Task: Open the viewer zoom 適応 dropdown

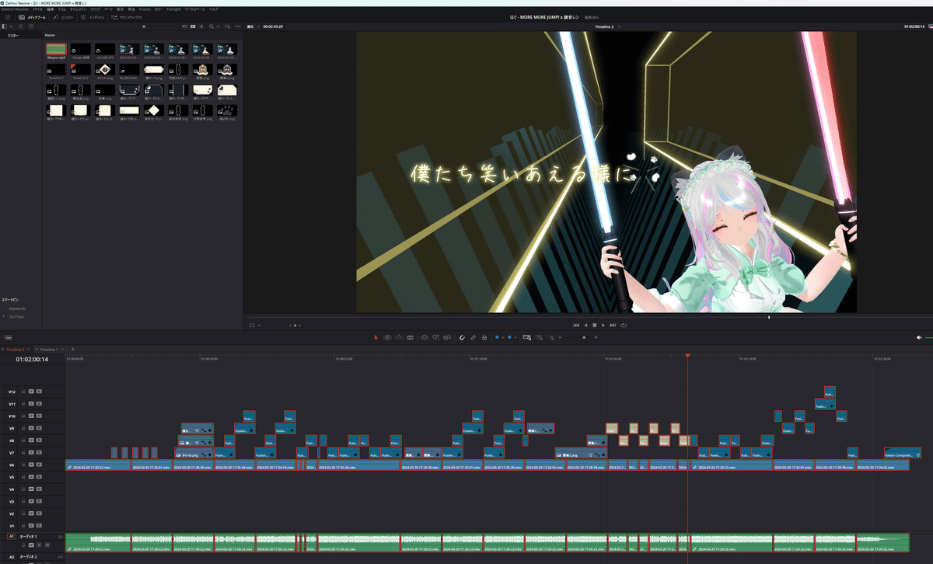Action: (253, 26)
